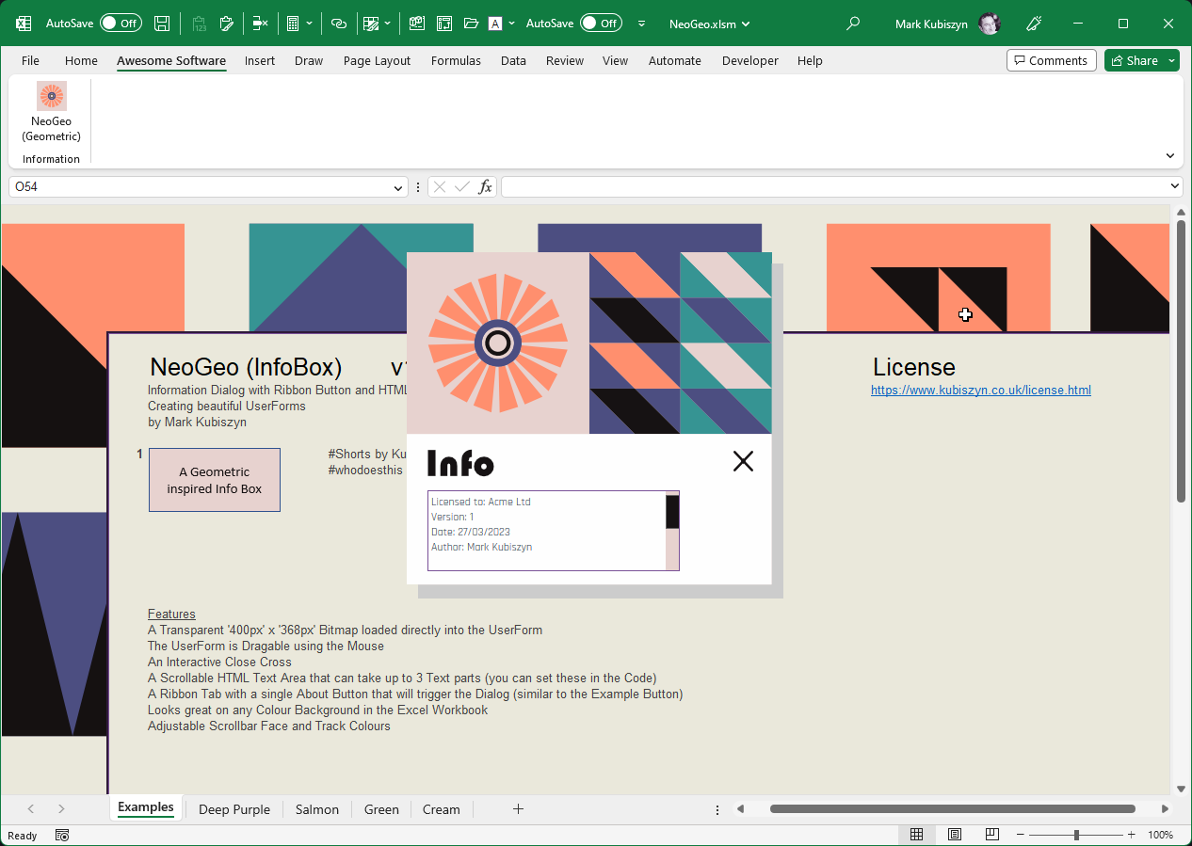Open the kubiszyn.co.uk license link
Image resolution: width=1192 pixels, height=846 pixels.
tap(980, 390)
